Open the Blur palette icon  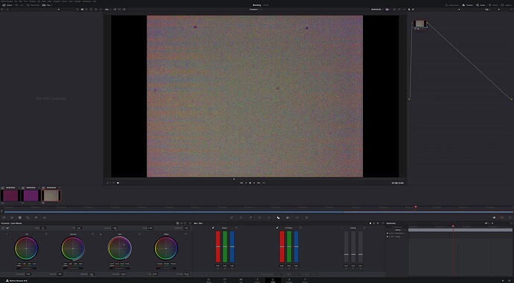(279, 217)
